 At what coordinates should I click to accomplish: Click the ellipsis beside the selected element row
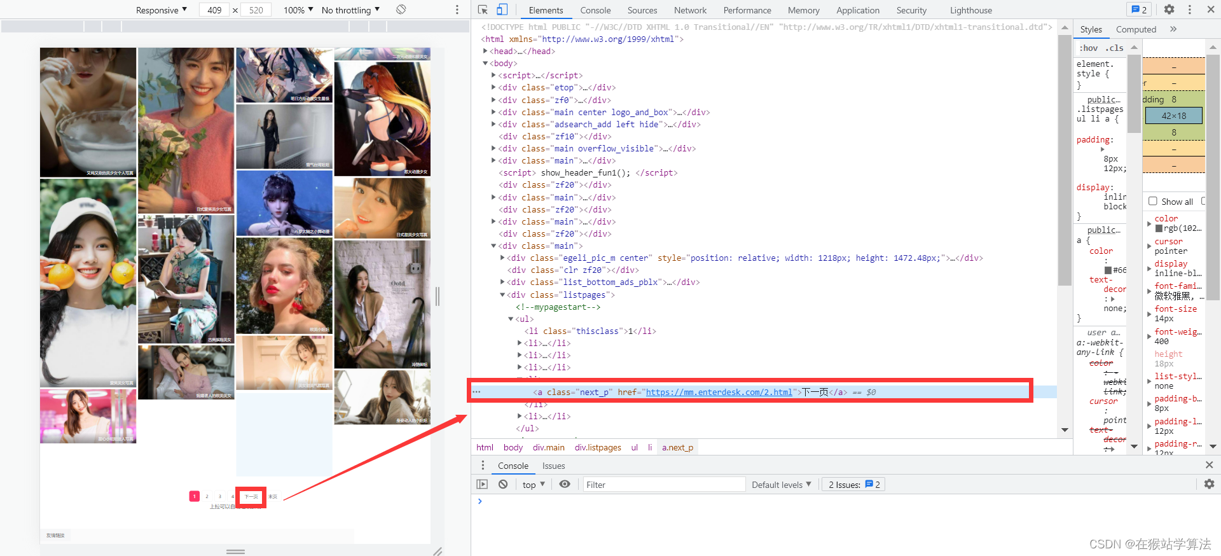click(476, 392)
